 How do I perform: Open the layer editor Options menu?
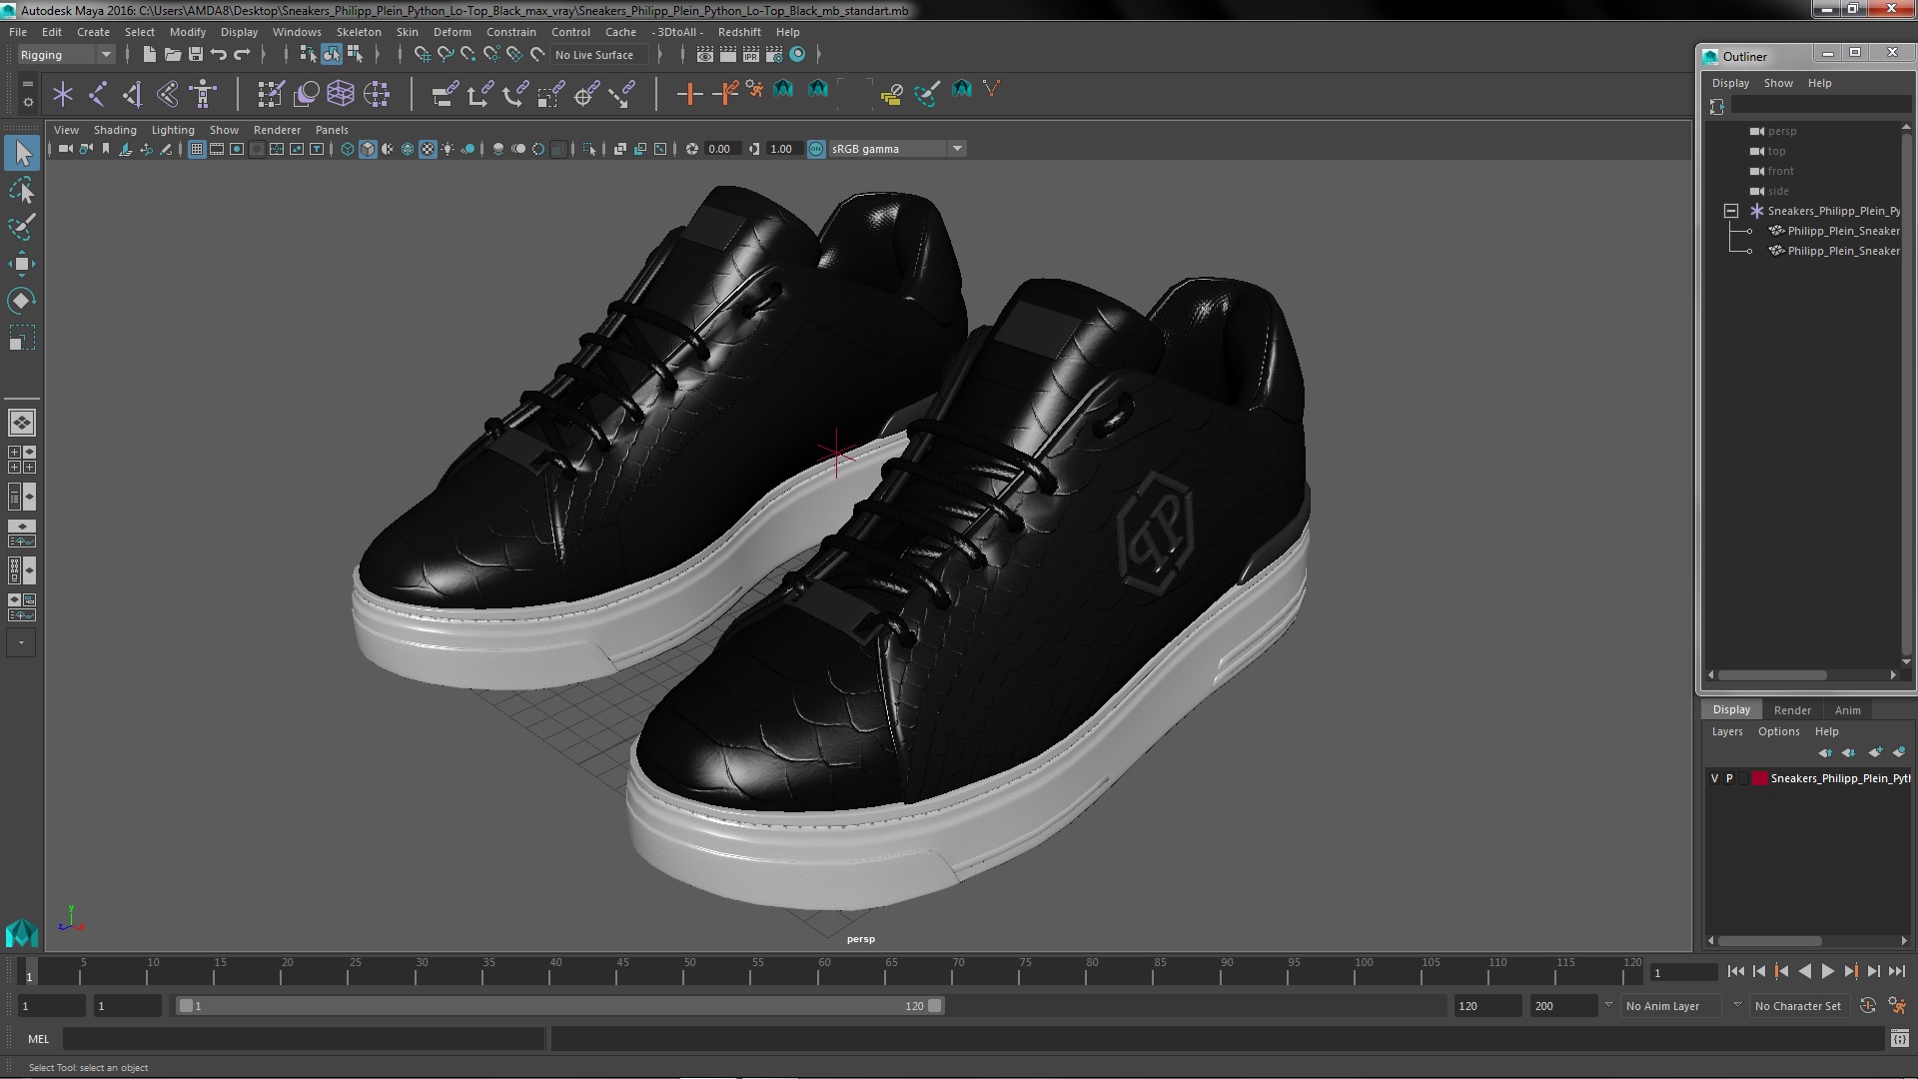(x=1778, y=731)
